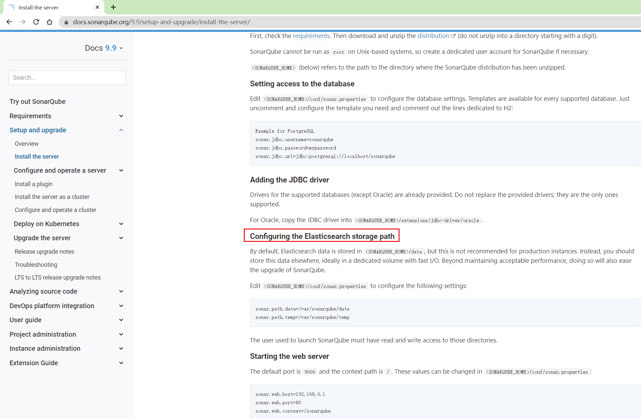This screenshot has width=641, height=419.
Task: Follow the requirements link
Action: click(311, 36)
